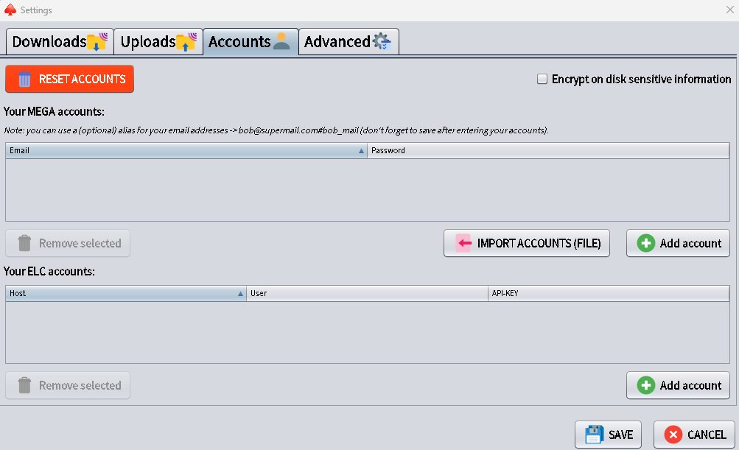Click green plus icon for MEGA account

tap(645, 243)
